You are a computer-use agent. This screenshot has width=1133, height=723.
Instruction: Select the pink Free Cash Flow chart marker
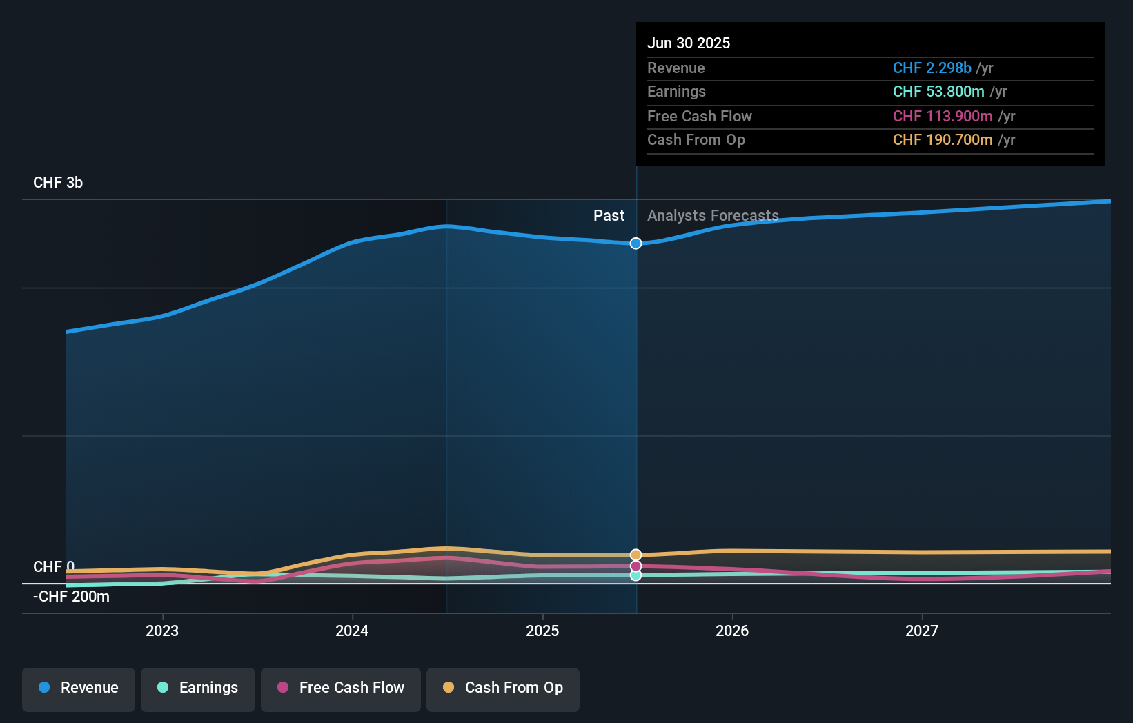coord(635,566)
